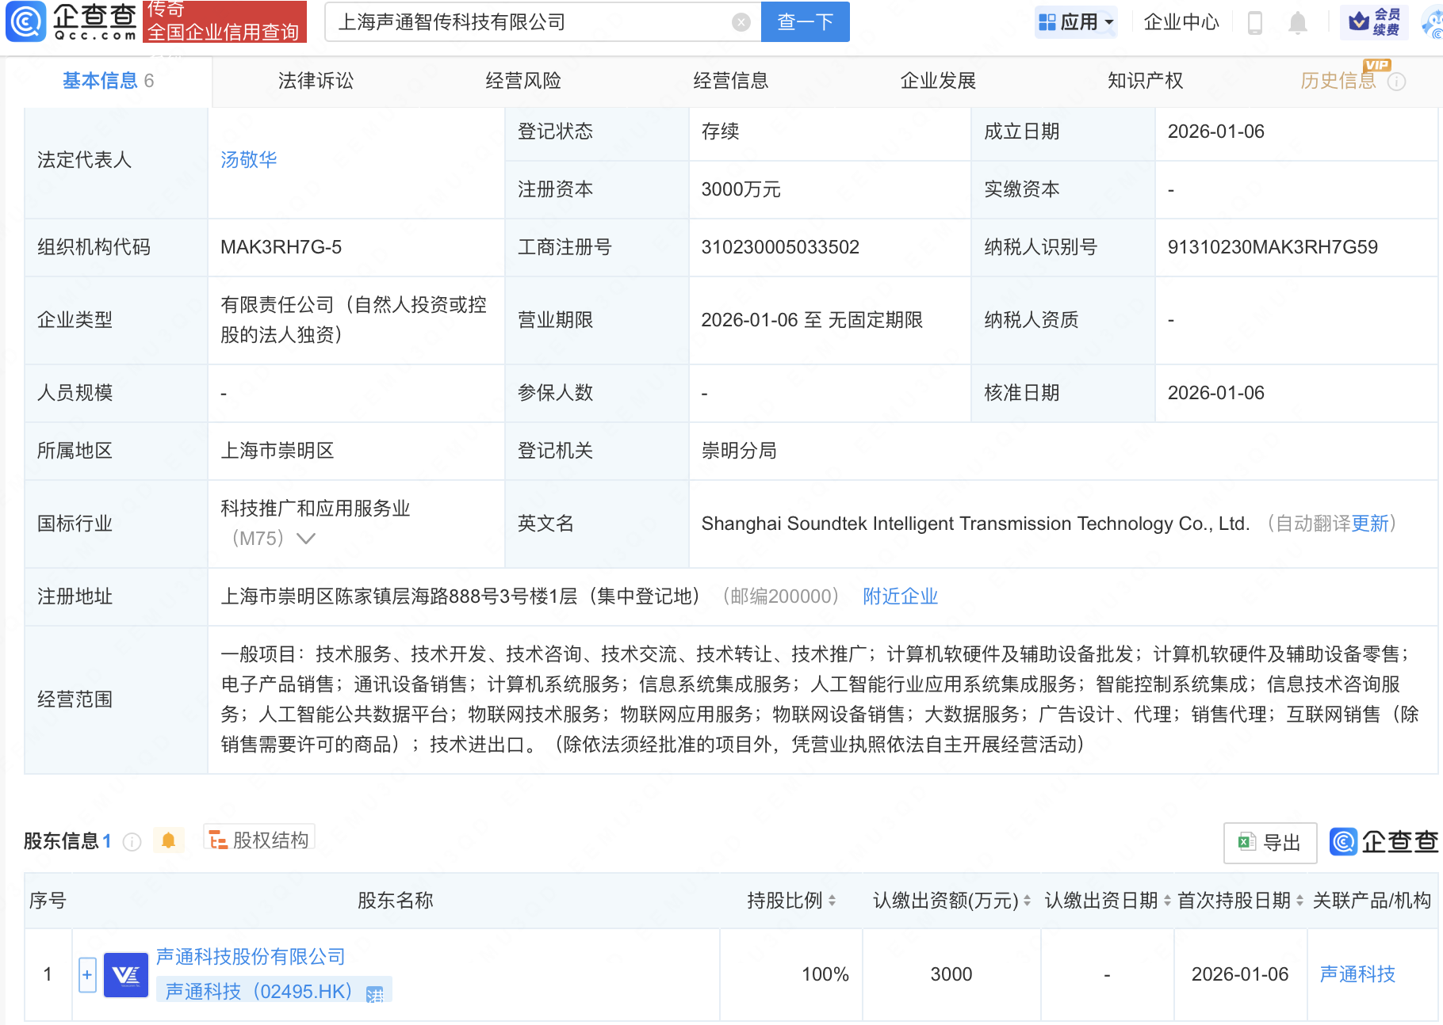Click info icon beside 历史信息 tab
Viewport: 1443px width, 1025px height.
click(x=1397, y=82)
